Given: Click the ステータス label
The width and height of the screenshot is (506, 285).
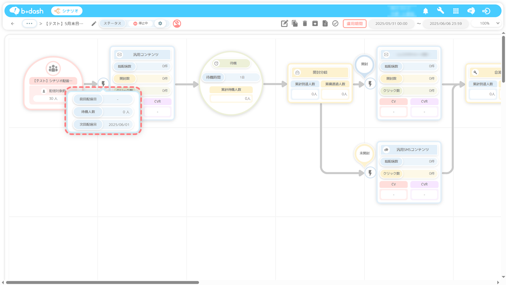Looking at the screenshot, I should [113, 23].
